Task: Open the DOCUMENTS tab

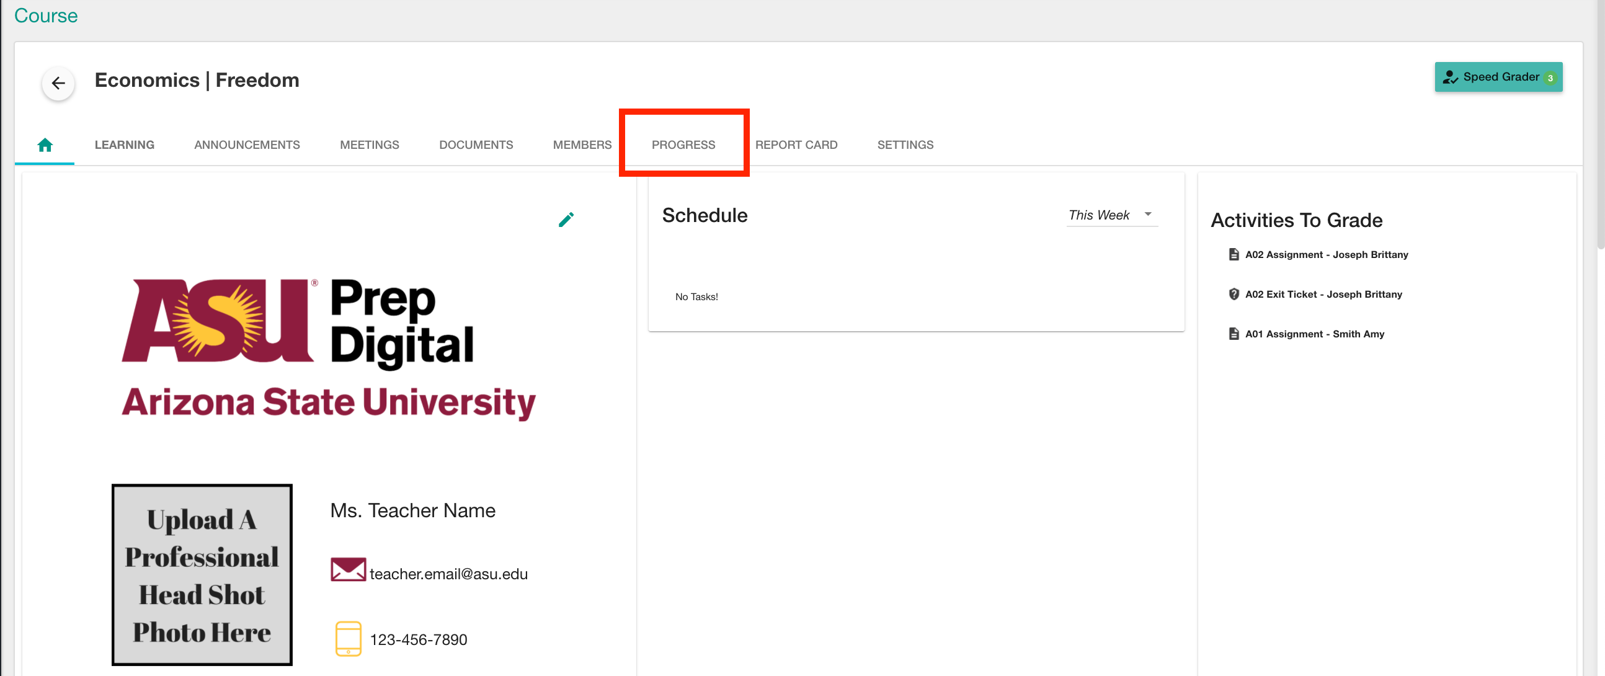Action: tap(476, 145)
